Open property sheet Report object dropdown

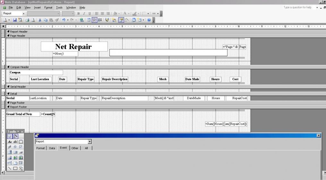[x=90, y=141]
